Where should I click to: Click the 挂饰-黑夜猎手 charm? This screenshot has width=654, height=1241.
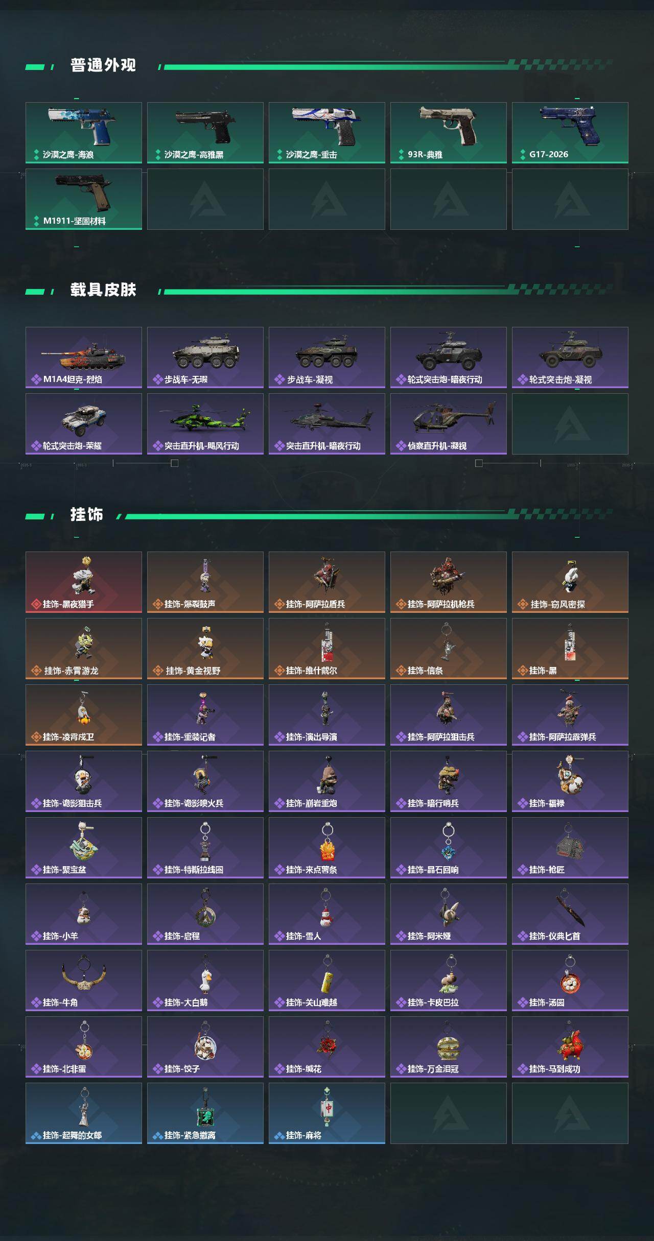tap(84, 582)
